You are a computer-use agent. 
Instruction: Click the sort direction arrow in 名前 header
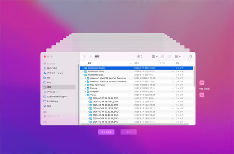(131, 63)
